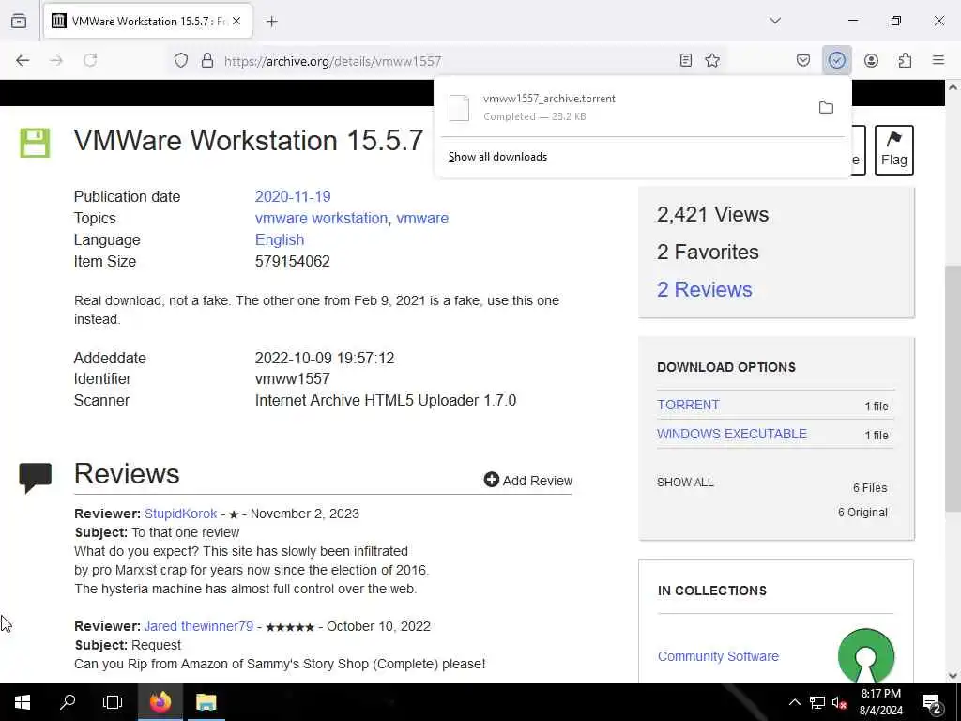Click scrollbar up arrow
Viewport: 961px width, 721px height.
(953, 87)
